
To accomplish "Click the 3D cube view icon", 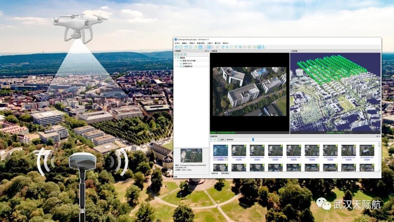I will click(x=240, y=47).
